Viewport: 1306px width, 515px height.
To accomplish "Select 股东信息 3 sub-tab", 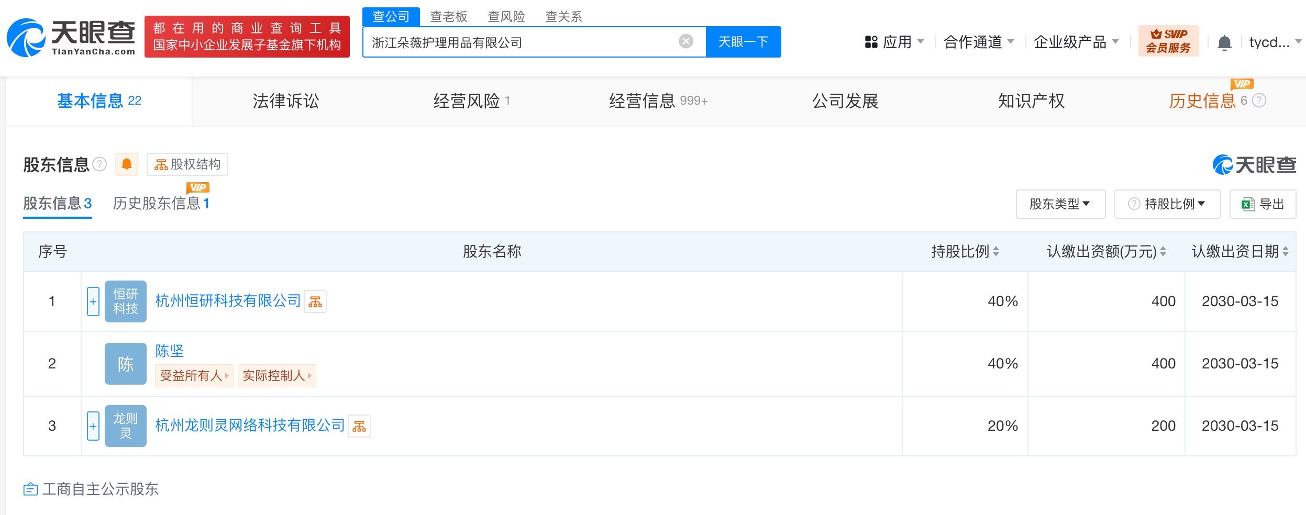I will click(58, 203).
